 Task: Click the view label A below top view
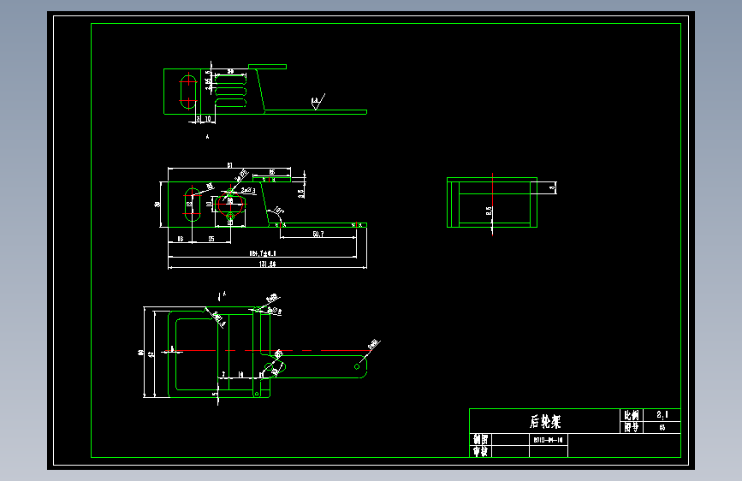[x=207, y=137]
